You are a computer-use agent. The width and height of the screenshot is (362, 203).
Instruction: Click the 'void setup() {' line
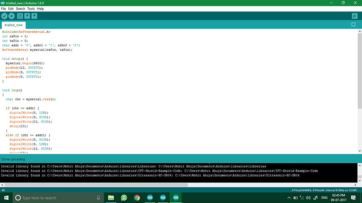15,59
